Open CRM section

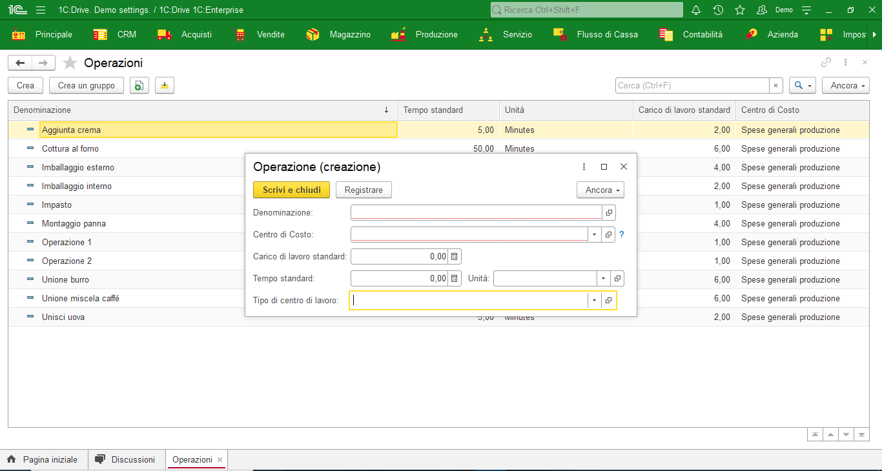click(115, 34)
